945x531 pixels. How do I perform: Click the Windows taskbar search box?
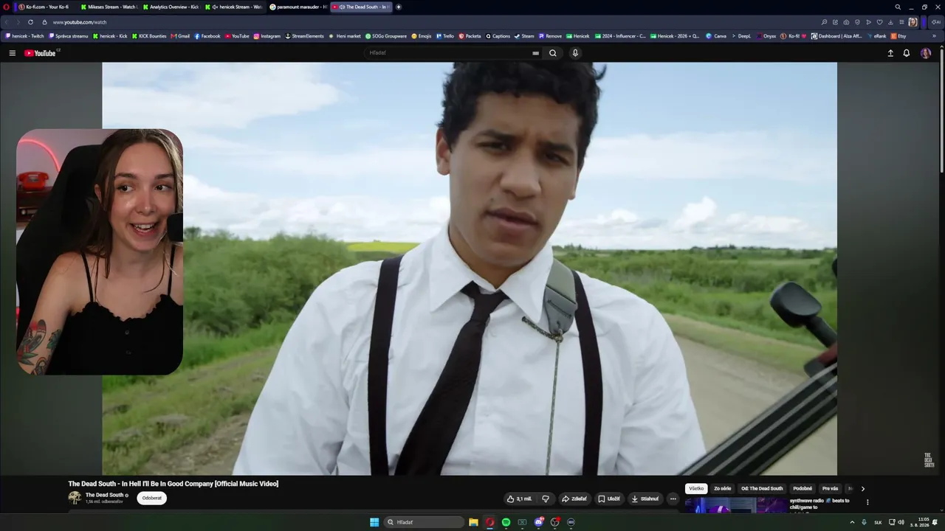pos(424,522)
